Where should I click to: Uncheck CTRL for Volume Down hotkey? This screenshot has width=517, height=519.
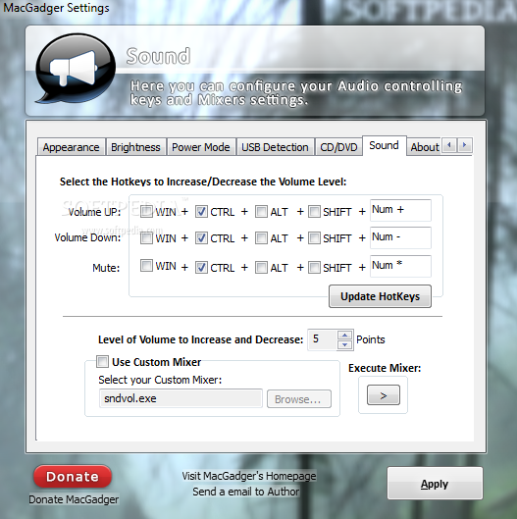click(201, 238)
